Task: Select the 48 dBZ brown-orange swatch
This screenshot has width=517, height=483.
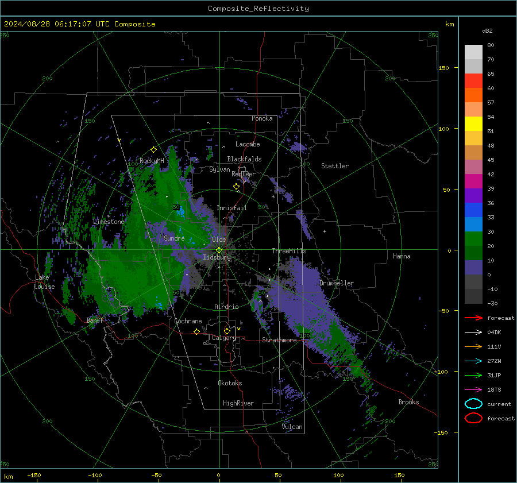Action: [x=473, y=152]
